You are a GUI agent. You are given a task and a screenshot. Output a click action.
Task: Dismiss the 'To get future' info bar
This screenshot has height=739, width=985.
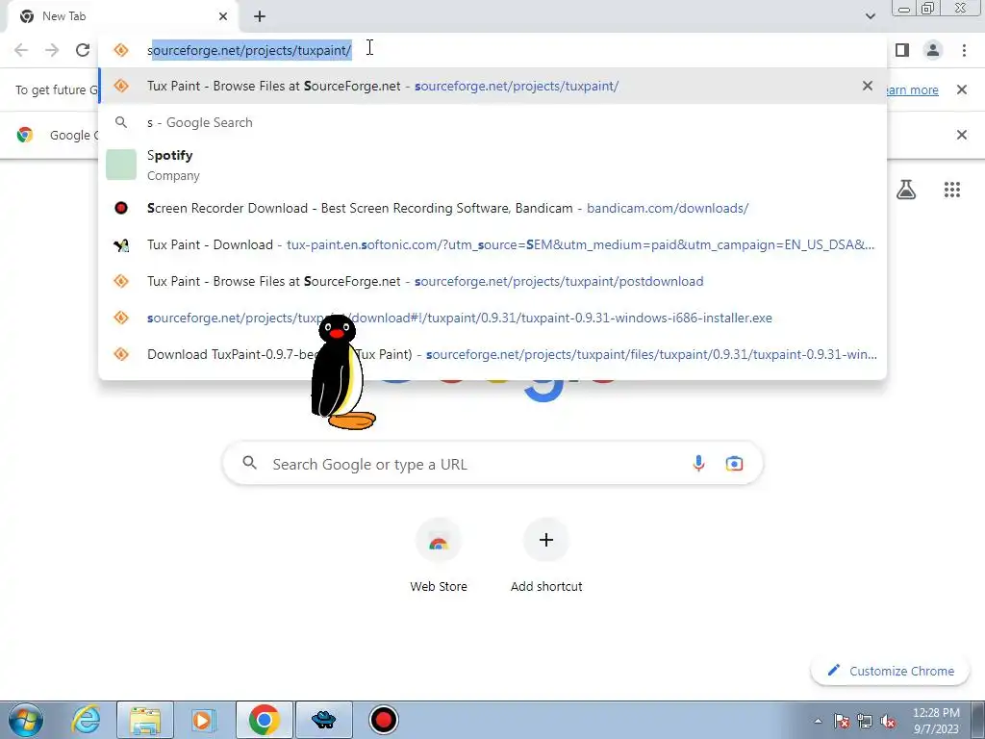pos(961,89)
